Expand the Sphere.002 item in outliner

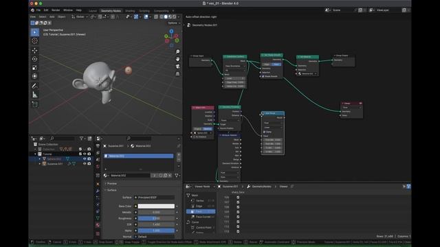(x=40, y=158)
